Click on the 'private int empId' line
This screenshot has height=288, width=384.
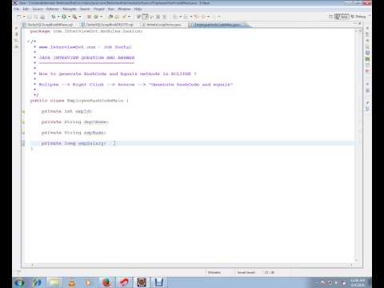pyautogui.click(x=66, y=111)
